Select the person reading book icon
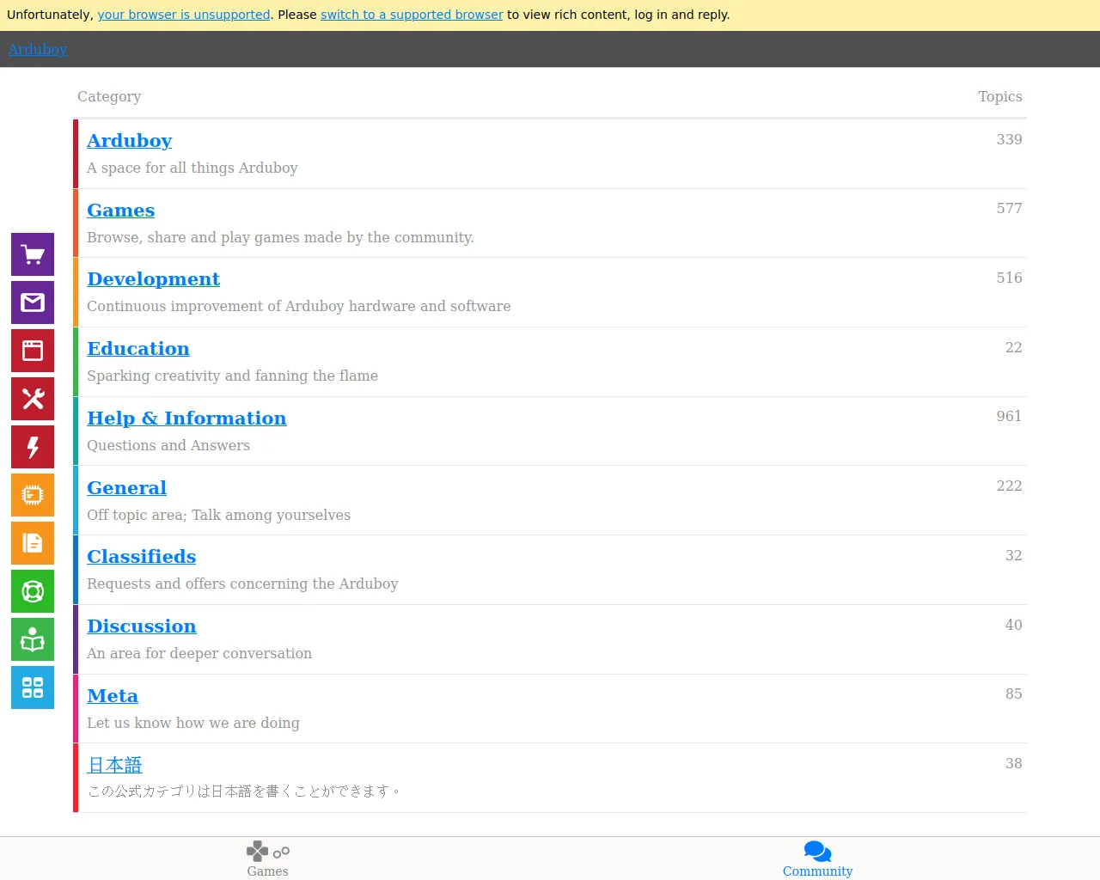The width and height of the screenshot is (1100, 880). pos(32,639)
